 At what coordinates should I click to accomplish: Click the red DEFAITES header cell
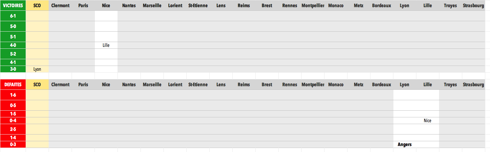(x=13, y=84)
